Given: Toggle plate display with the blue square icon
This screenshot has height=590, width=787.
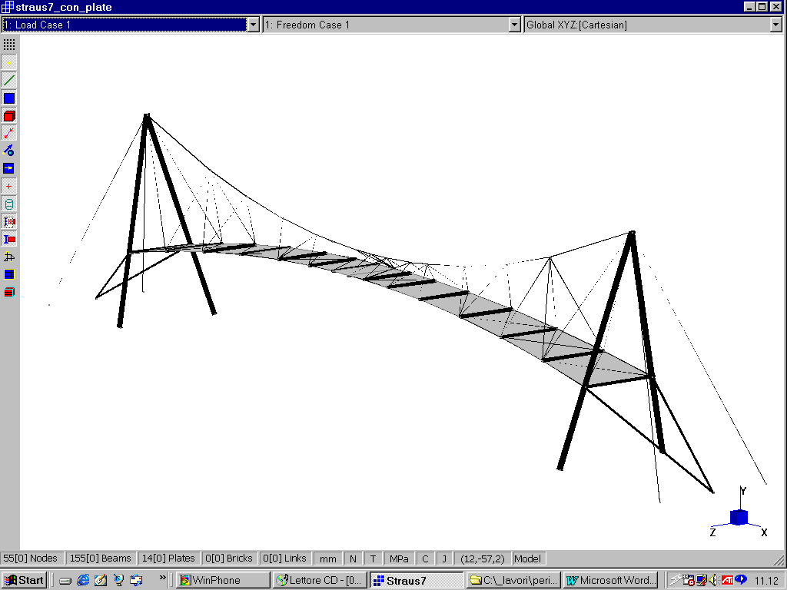Looking at the screenshot, I should pyautogui.click(x=9, y=98).
